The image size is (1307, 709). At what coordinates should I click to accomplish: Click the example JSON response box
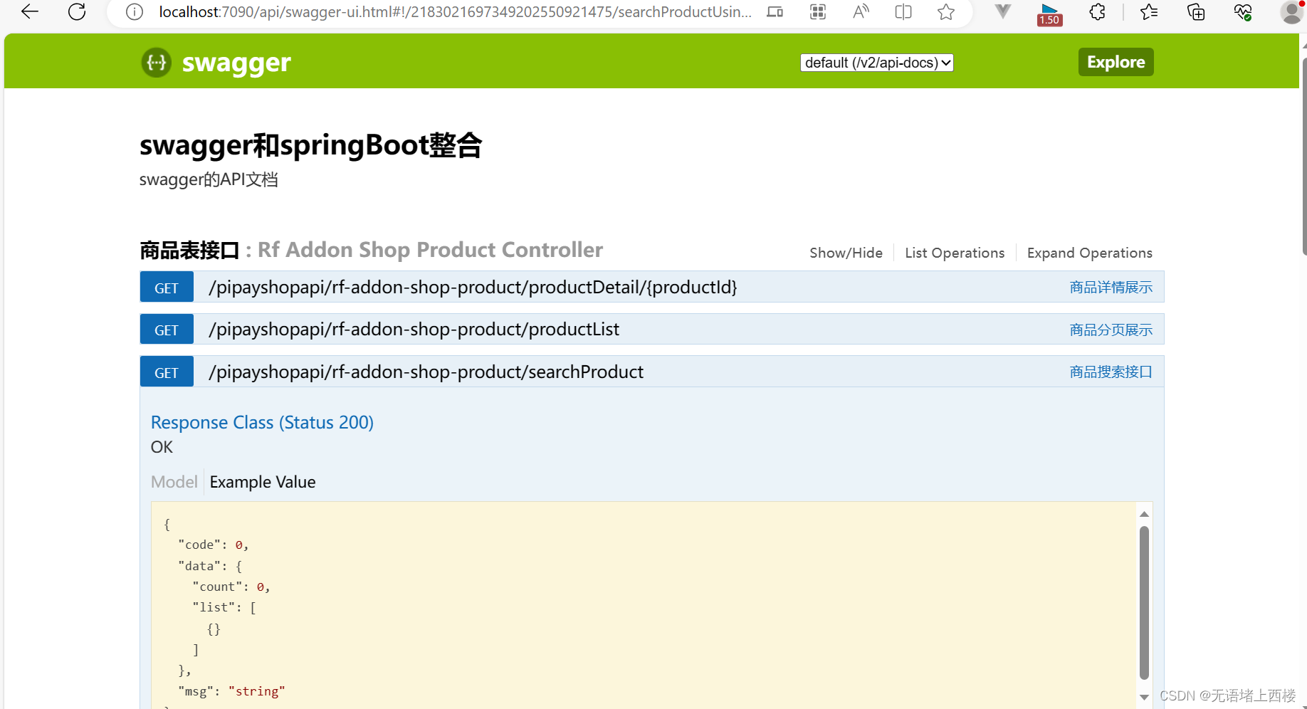[643, 605]
